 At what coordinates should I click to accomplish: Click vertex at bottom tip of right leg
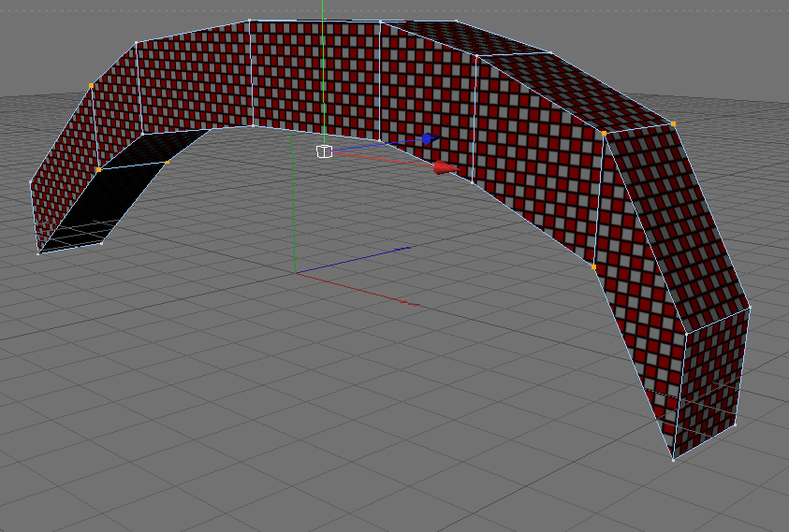[674, 460]
